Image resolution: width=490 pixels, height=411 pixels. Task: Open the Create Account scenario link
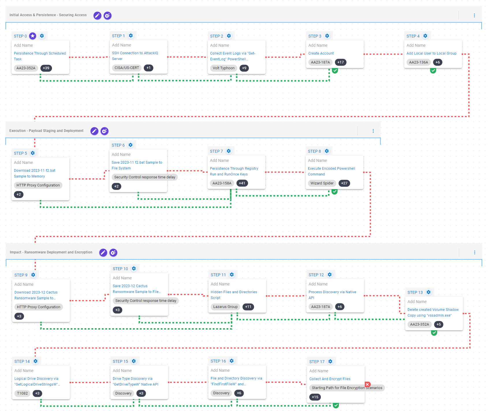pos(321,53)
